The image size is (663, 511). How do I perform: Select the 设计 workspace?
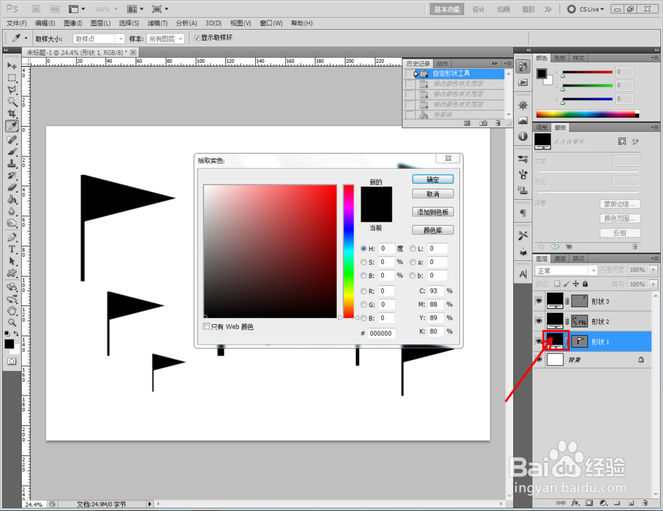(x=478, y=9)
